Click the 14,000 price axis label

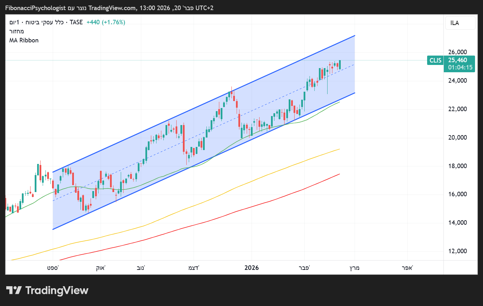(x=458, y=223)
